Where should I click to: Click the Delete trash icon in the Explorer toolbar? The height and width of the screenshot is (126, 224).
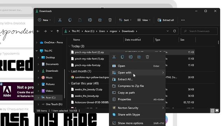(110, 20)
